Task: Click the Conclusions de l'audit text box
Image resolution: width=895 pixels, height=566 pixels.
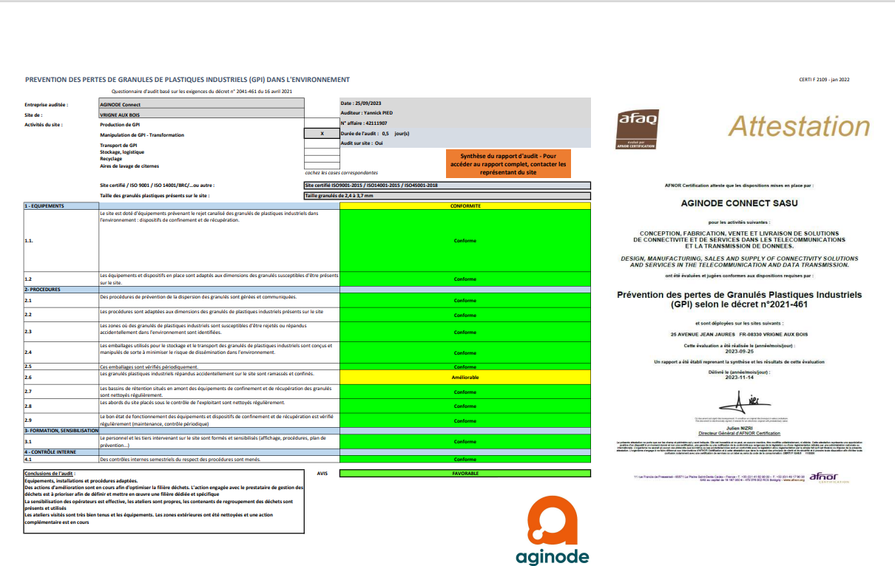Action: tap(163, 501)
